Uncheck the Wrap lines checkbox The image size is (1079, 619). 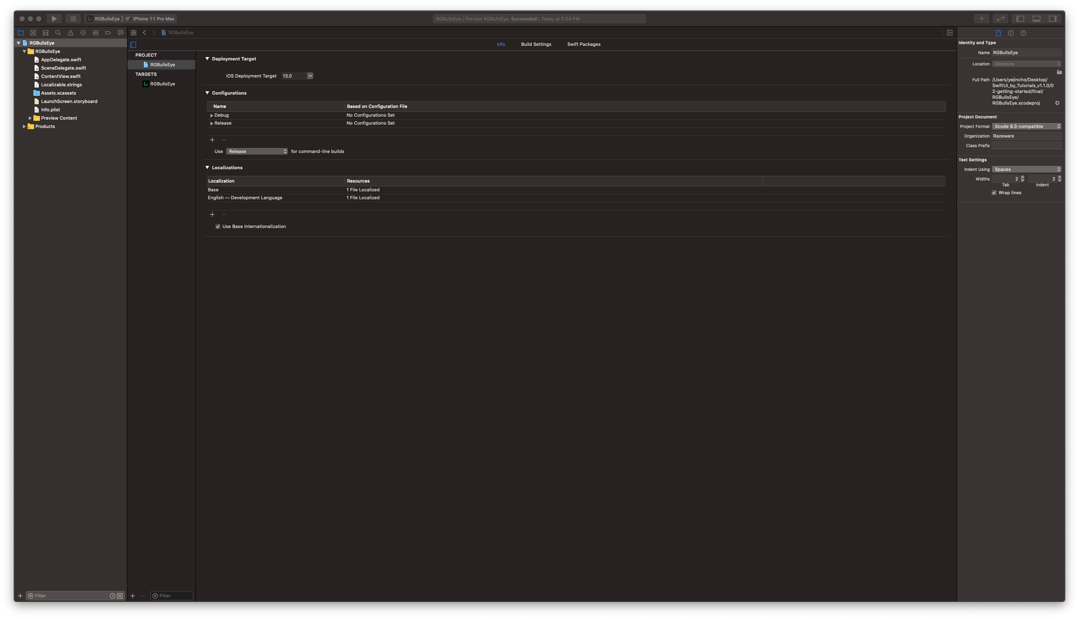[994, 193]
